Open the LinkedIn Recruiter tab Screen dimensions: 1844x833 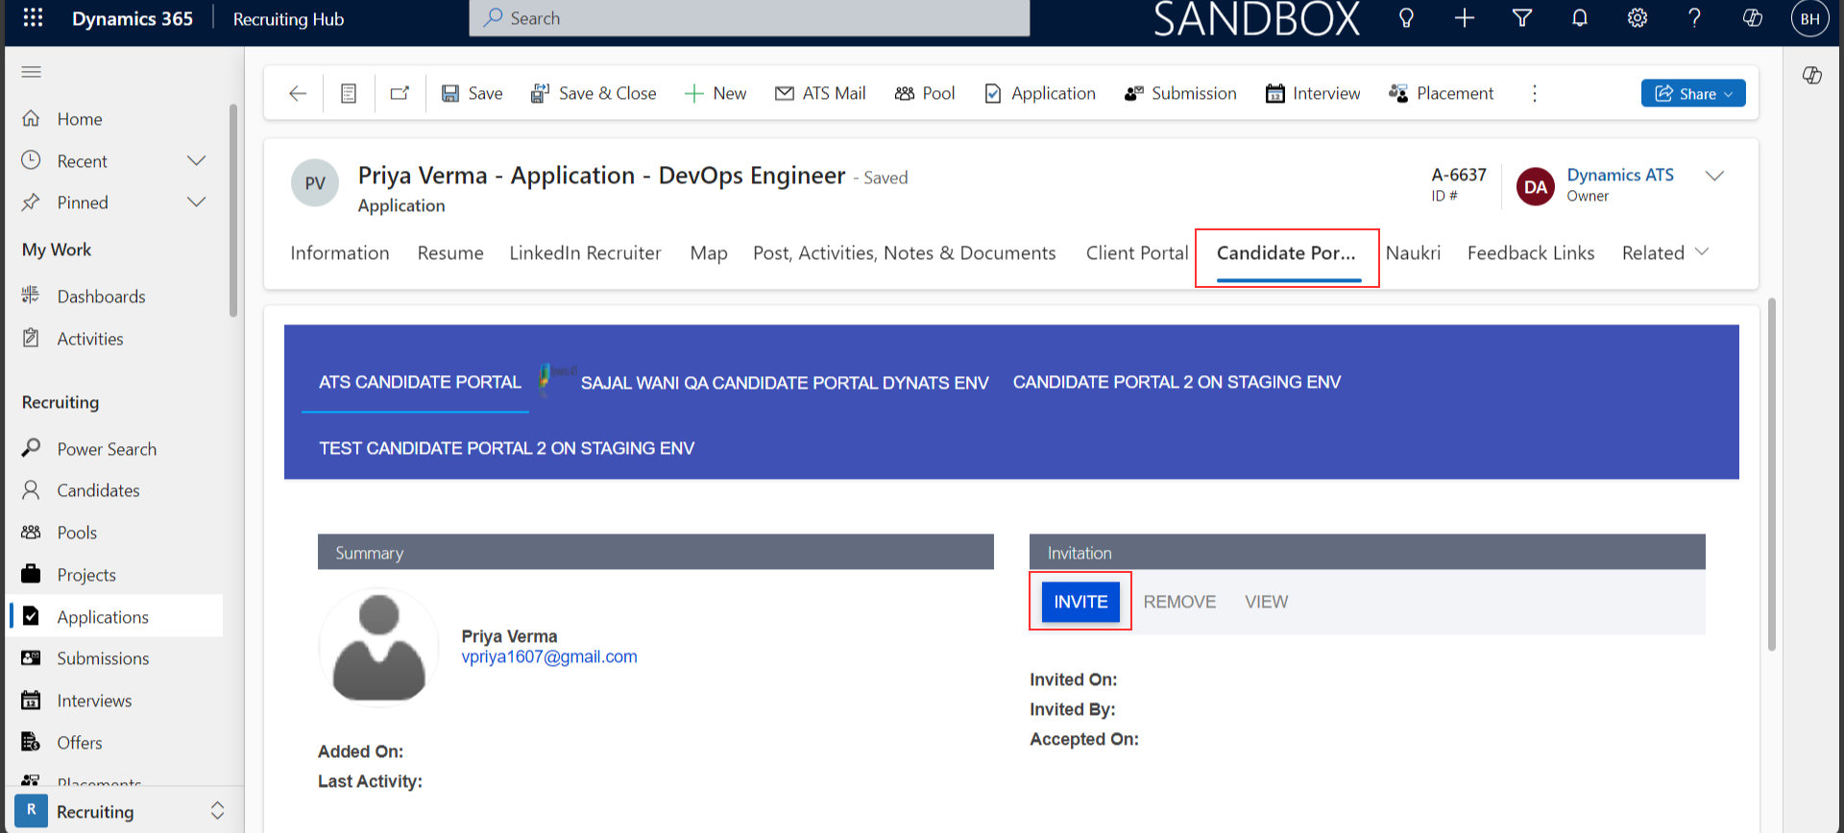click(585, 252)
